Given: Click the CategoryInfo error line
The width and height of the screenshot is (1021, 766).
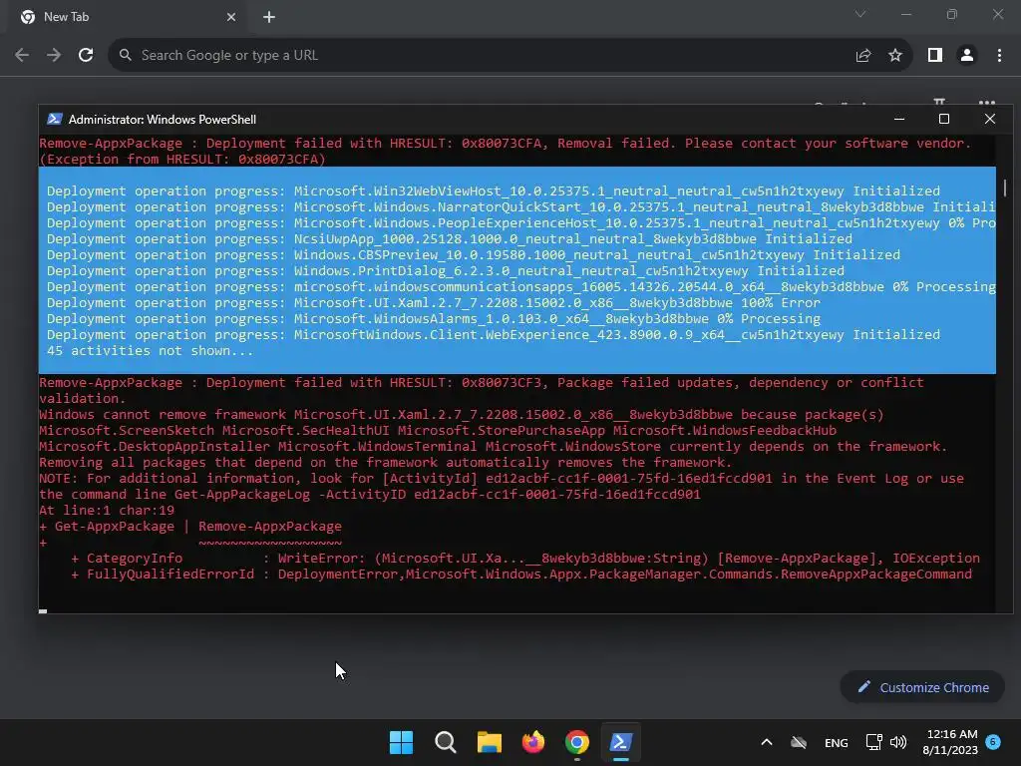Looking at the screenshot, I should pos(525,559).
